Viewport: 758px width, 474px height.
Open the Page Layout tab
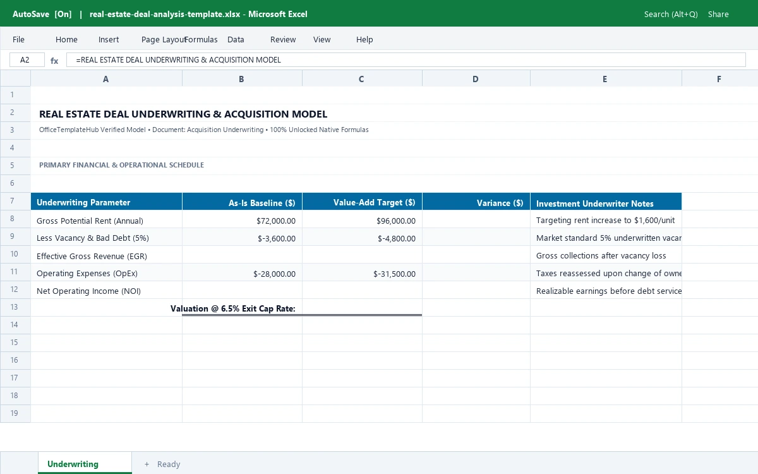(x=164, y=39)
